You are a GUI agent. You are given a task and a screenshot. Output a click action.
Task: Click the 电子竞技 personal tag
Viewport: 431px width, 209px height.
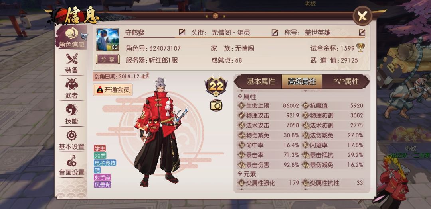coord(105,163)
